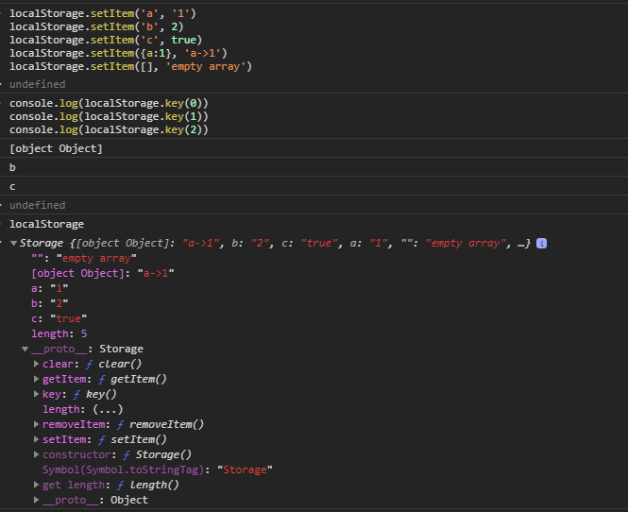Click the setItem('b', 2) code line
The width and height of the screenshot is (628, 512).
[96, 26]
